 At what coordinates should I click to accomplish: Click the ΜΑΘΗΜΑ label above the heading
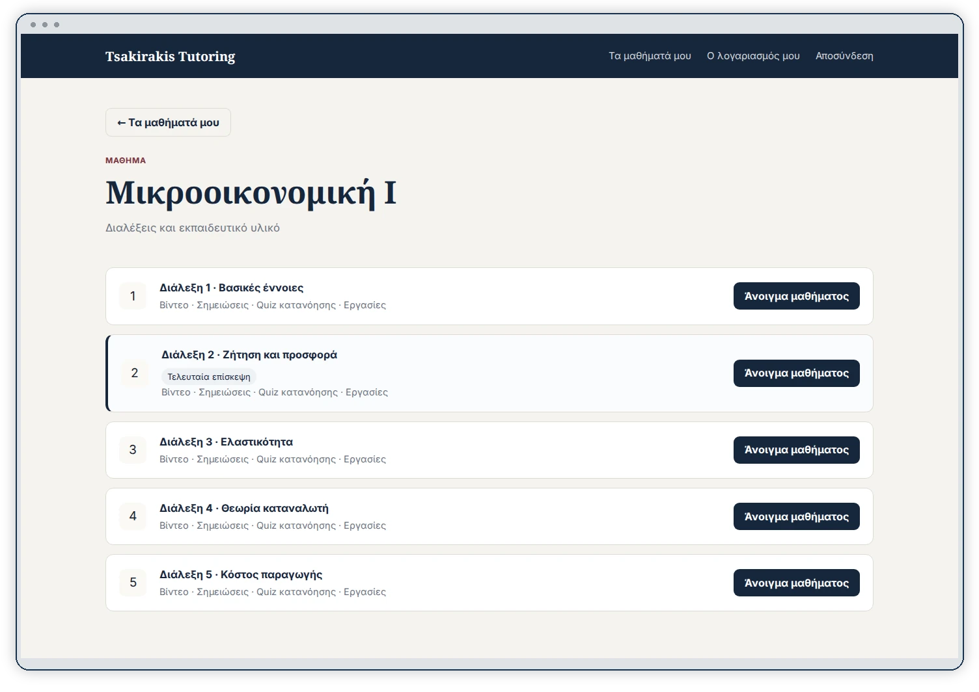pos(126,160)
